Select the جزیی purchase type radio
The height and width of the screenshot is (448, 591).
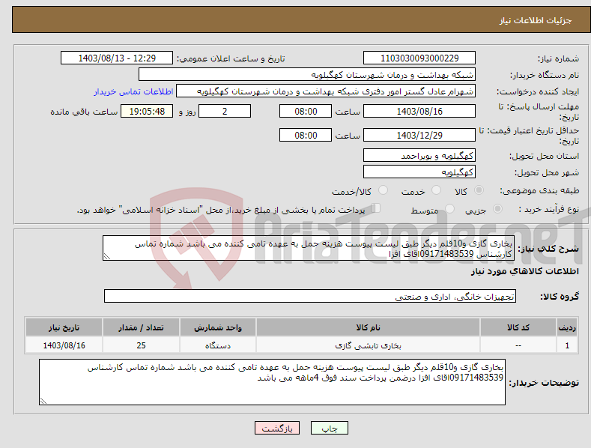point(497,208)
